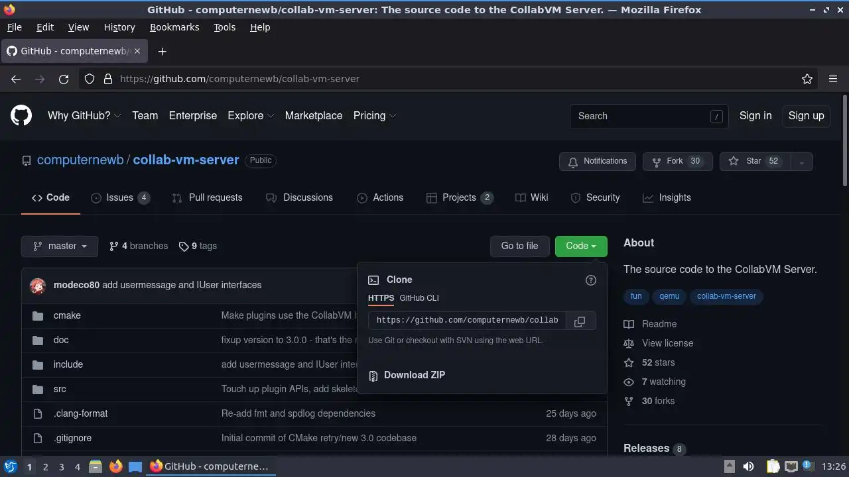Open the .clang-format file
Image resolution: width=849 pixels, height=477 pixels.
(x=81, y=414)
